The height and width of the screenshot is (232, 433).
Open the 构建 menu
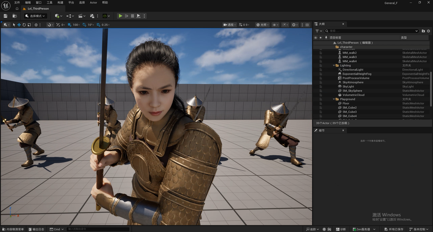60,3
